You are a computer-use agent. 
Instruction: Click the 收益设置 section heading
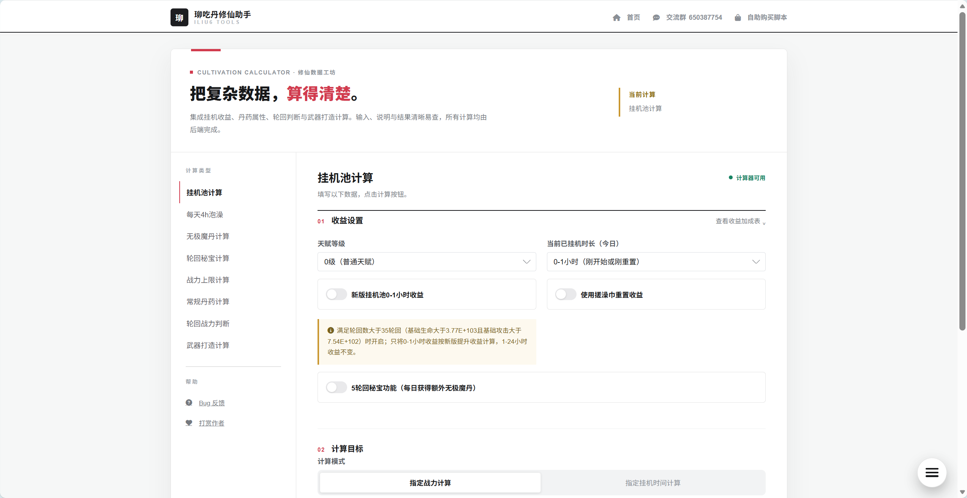(347, 221)
